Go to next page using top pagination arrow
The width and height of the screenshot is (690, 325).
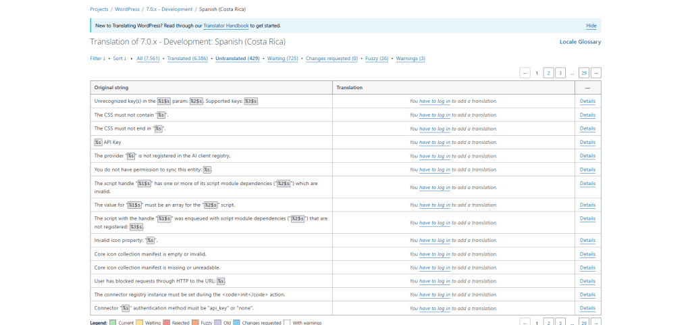tap(595, 73)
